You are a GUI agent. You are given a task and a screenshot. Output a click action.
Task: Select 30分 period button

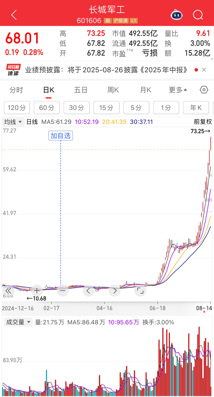click(77, 108)
